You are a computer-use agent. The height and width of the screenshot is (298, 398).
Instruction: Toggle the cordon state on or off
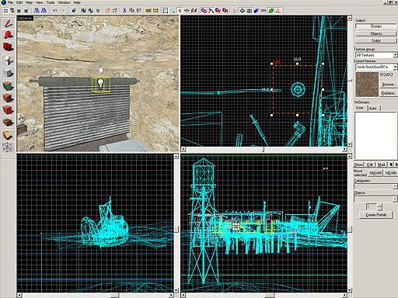tap(148, 11)
